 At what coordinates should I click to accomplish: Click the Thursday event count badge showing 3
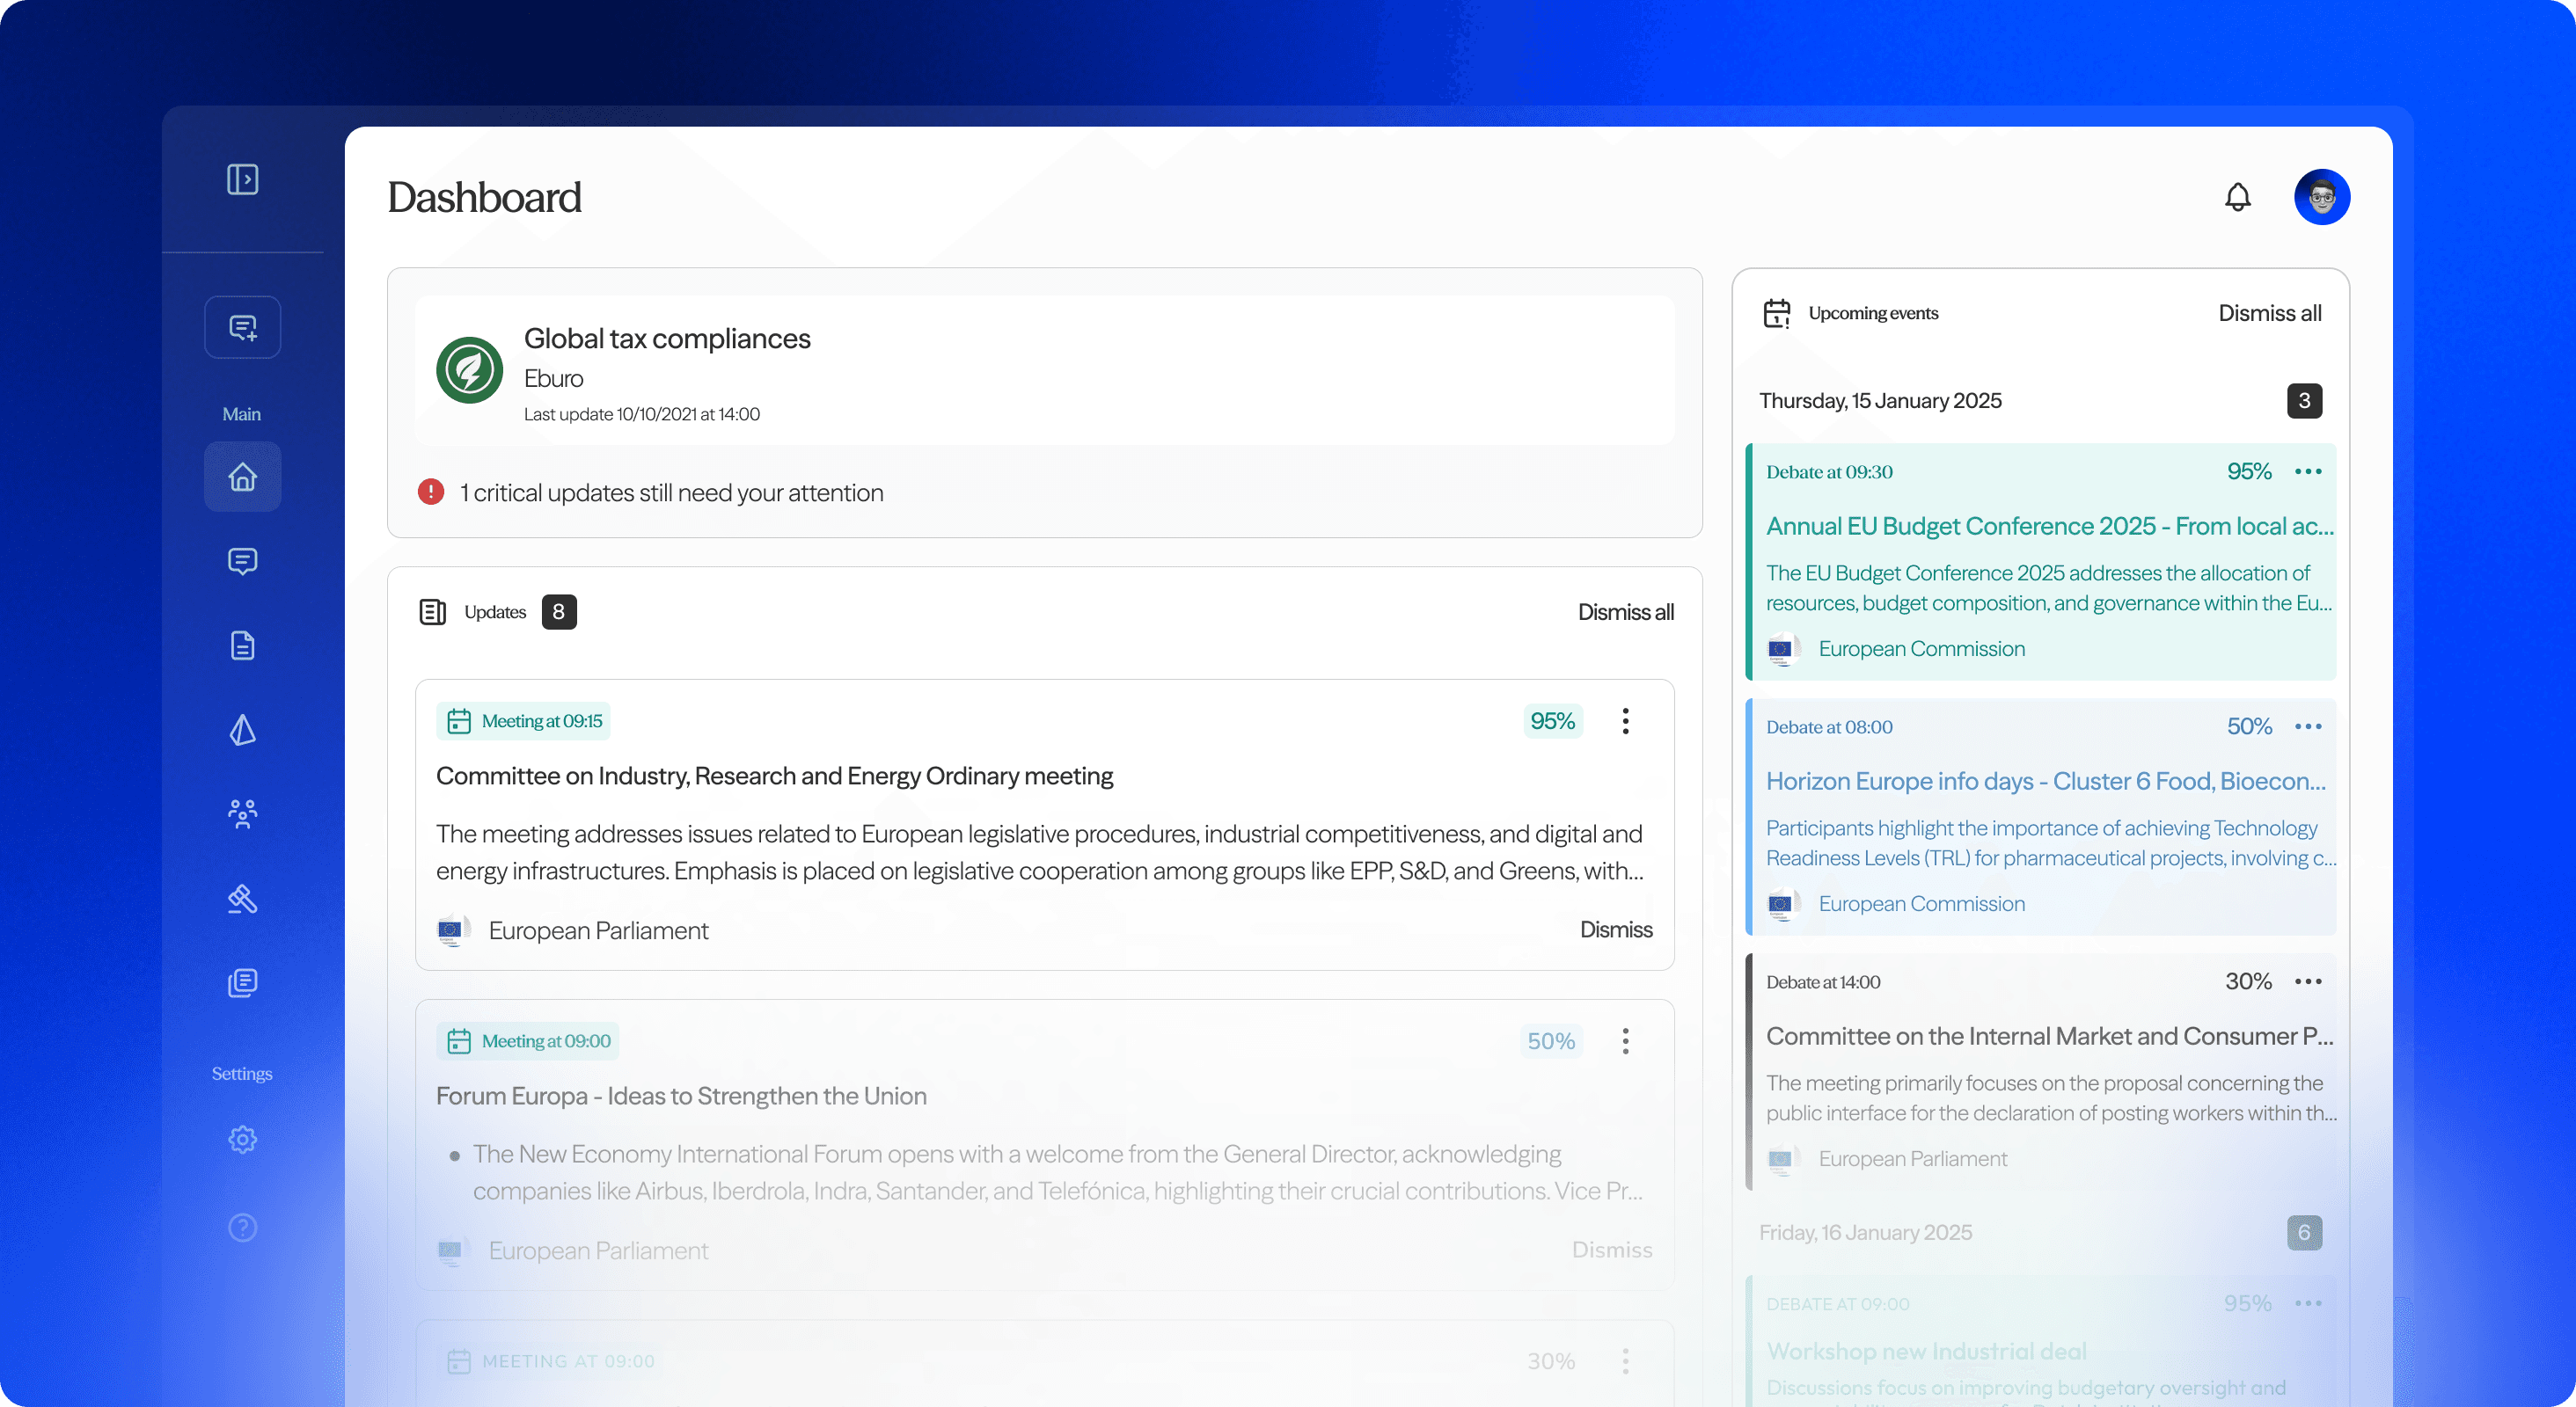pos(2304,401)
